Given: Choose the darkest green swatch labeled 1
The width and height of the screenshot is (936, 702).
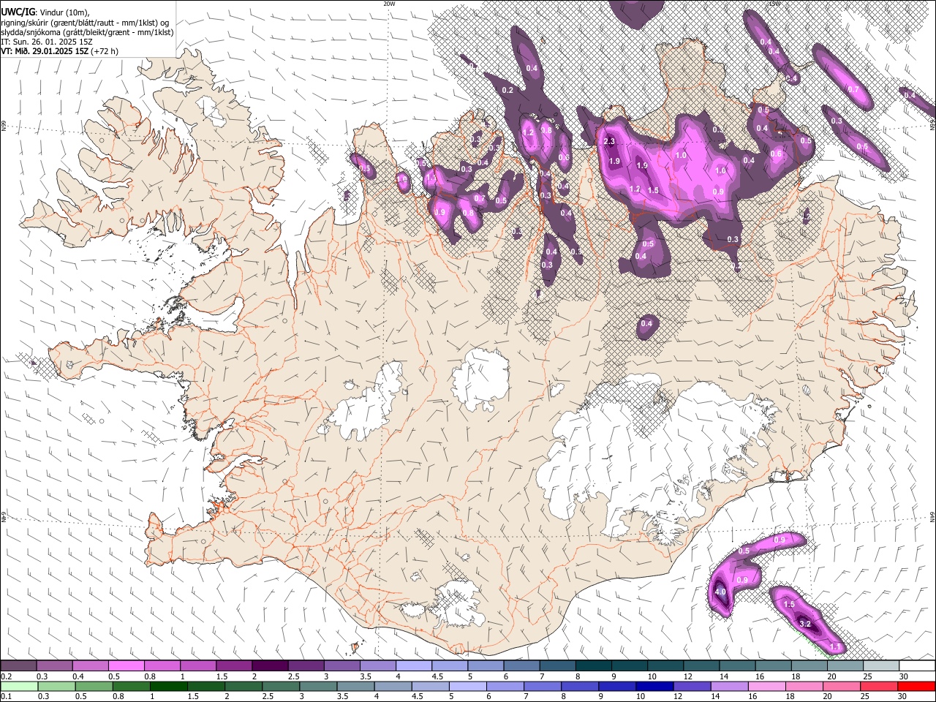Looking at the screenshot, I should [x=169, y=686].
